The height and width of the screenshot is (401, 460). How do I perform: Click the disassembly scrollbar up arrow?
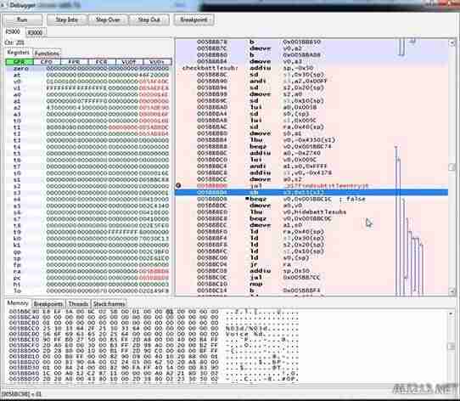pos(452,42)
